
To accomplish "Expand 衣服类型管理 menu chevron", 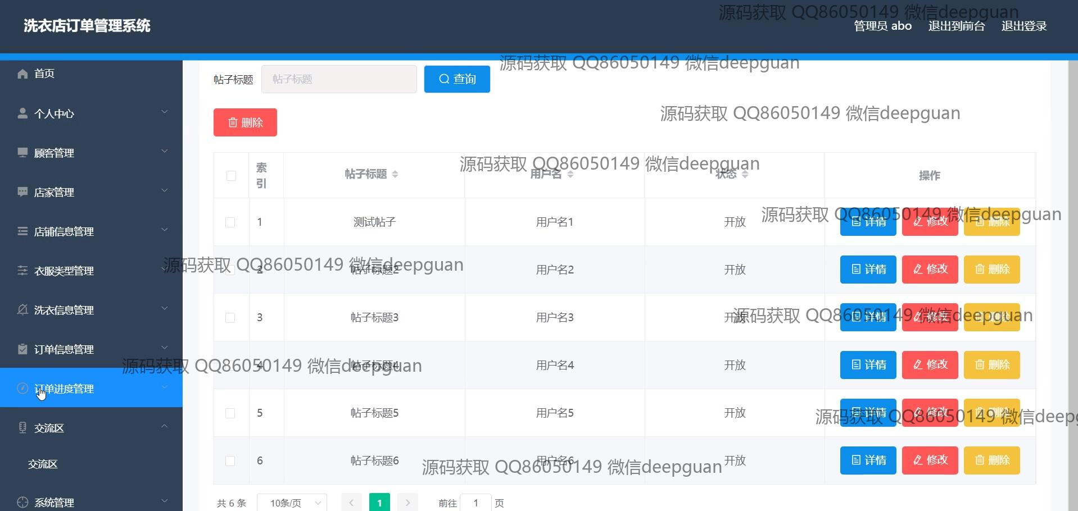I will tap(165, 269).
